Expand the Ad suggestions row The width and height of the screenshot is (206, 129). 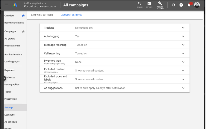(183, 88)
